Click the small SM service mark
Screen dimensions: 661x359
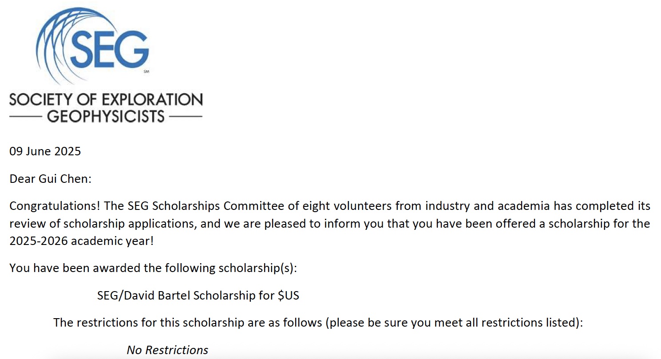point(146,71)
